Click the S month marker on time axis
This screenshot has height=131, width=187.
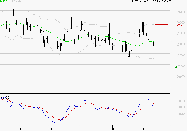coord(51,129)
